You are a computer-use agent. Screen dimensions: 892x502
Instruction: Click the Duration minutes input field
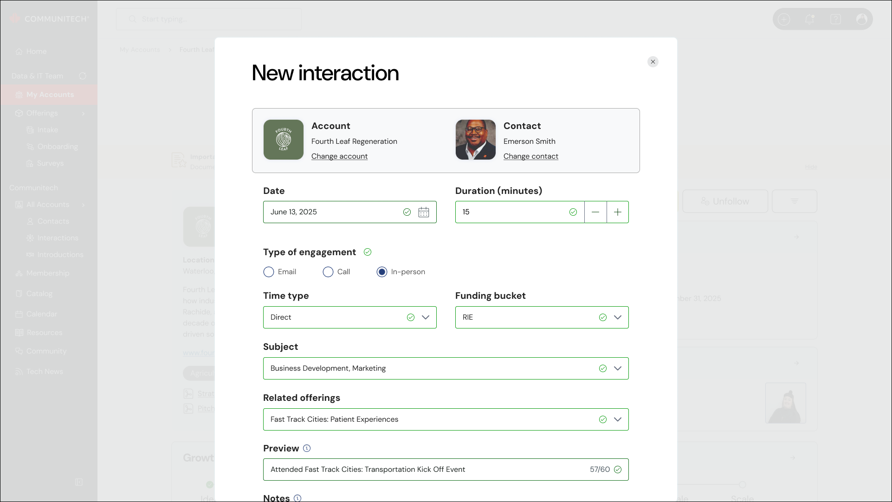(x=511, y=212)
